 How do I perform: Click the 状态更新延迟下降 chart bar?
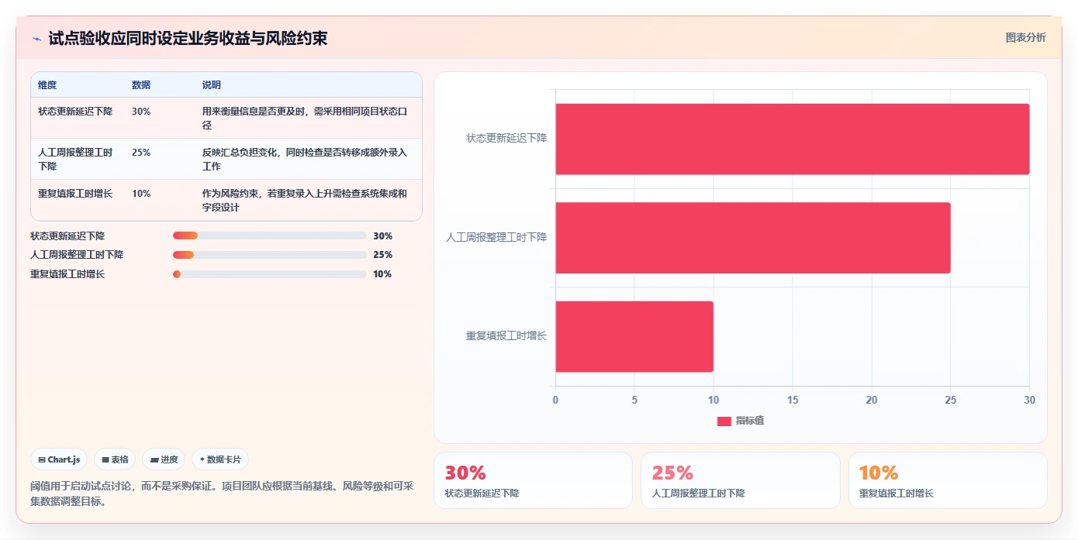(x=792, y=139)
